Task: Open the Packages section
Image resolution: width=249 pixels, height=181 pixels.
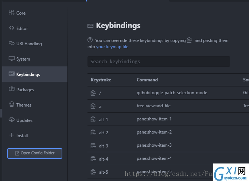Action: 35,90
